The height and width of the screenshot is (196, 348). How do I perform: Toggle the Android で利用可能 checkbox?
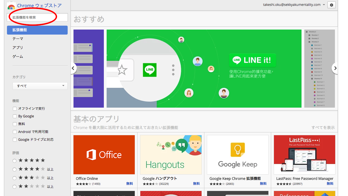pos(15,132)
